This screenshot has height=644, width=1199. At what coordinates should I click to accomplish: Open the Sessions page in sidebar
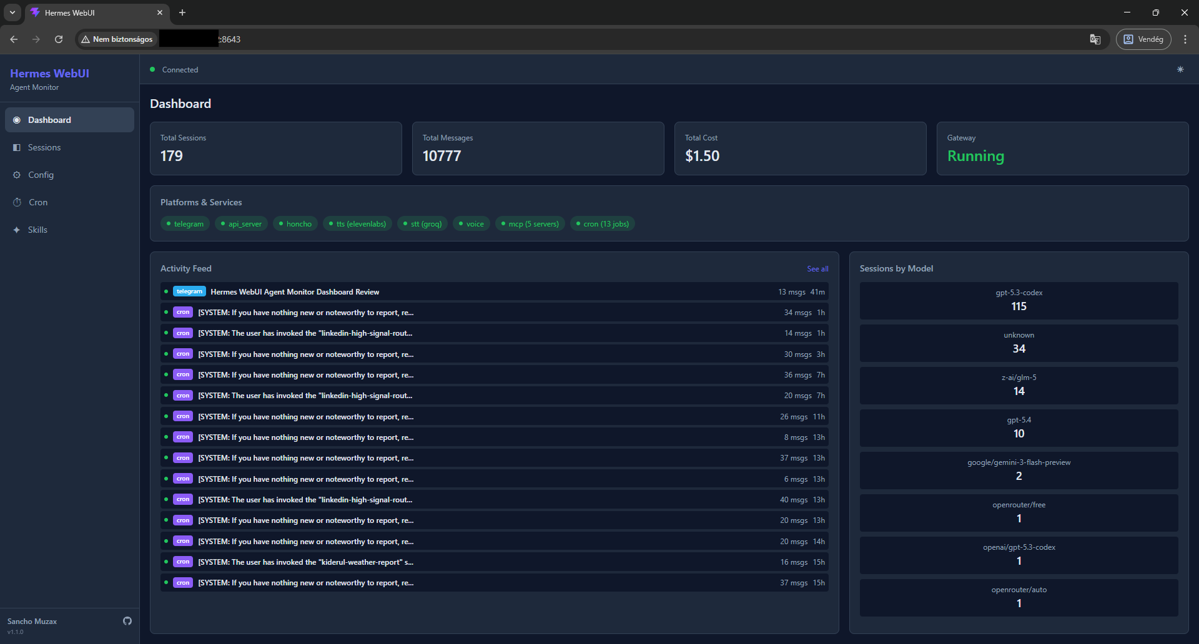pos(69,147)
